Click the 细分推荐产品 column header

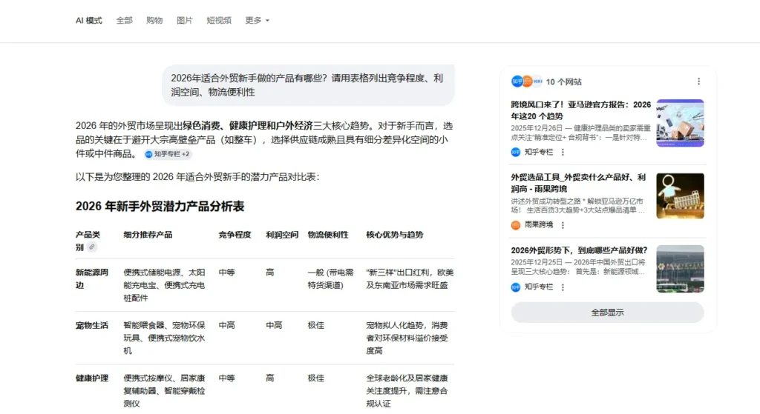148,235
